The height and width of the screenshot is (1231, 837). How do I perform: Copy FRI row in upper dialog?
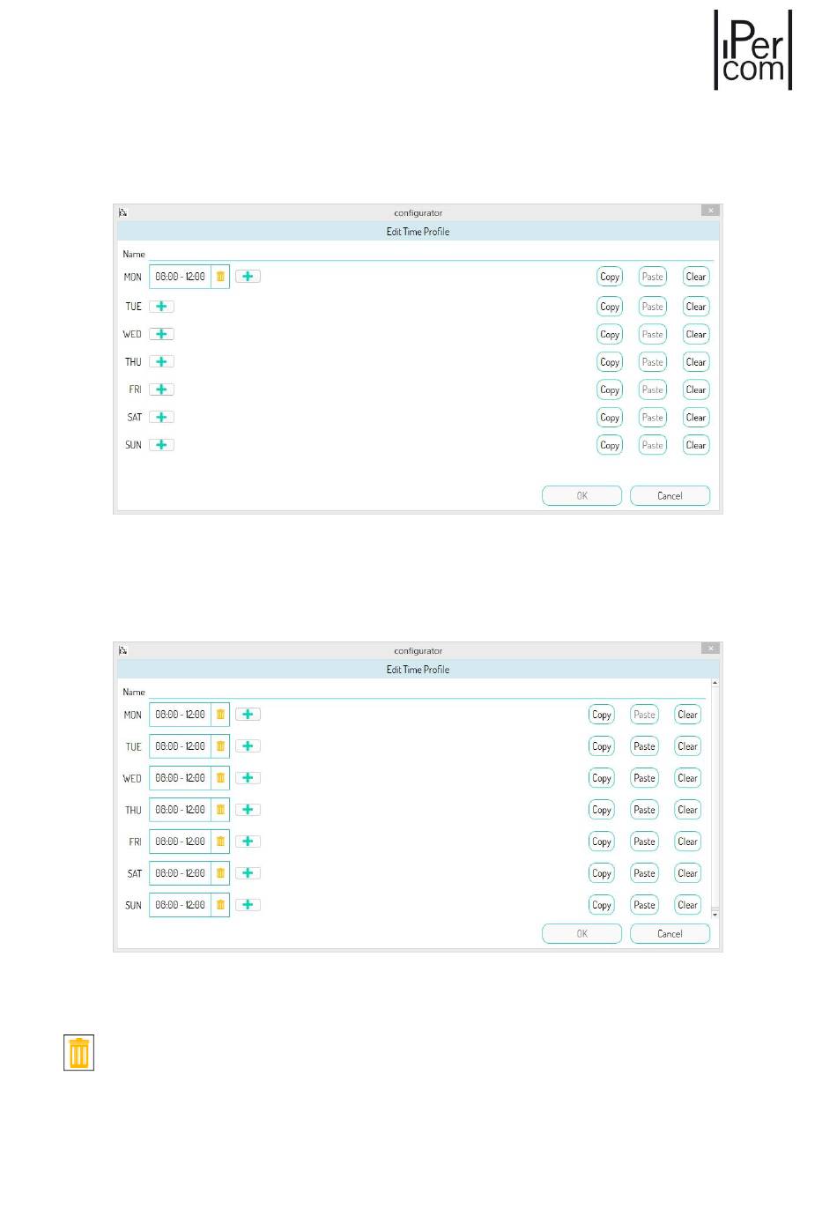(x=610, y=389)
